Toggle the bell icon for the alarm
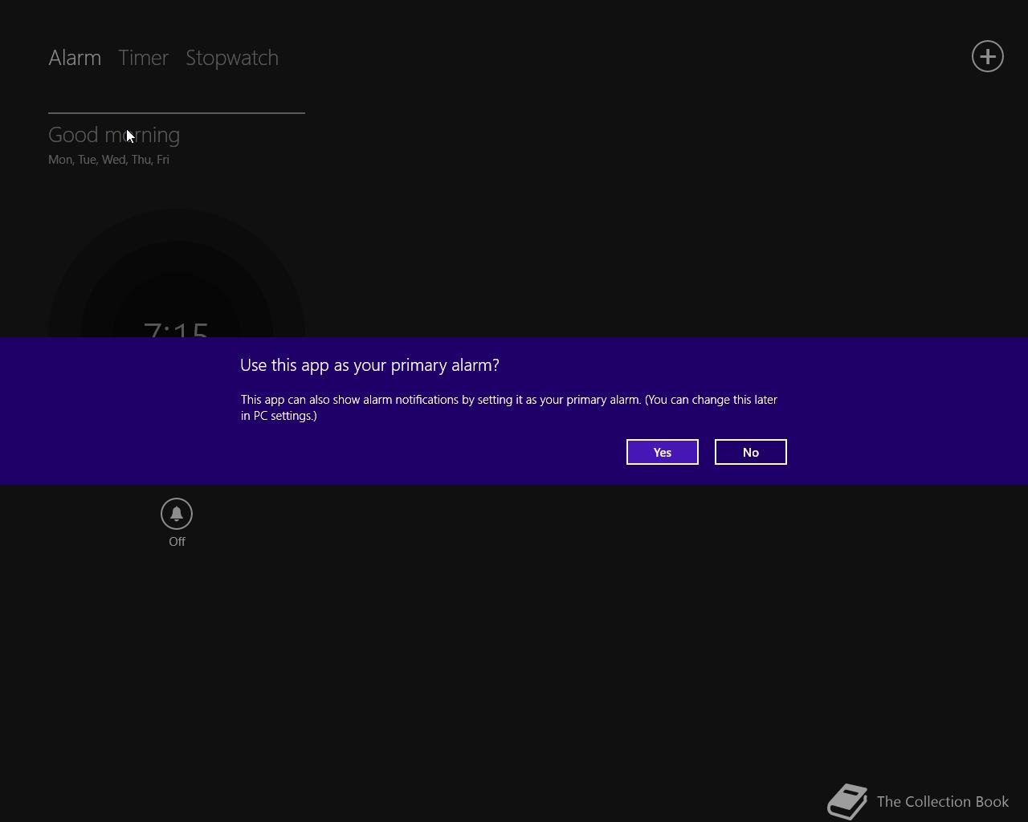Viewport: 1028px width, 822px height. click(177, 514)
